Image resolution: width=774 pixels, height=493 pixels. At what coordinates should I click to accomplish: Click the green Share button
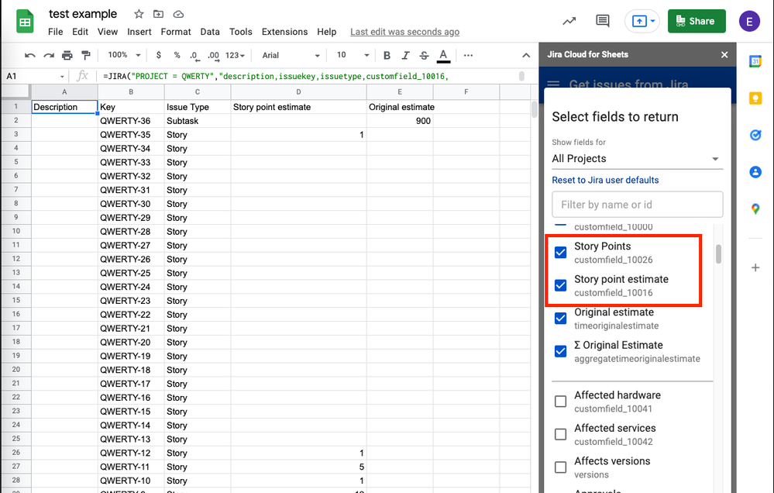click(697, 21)
